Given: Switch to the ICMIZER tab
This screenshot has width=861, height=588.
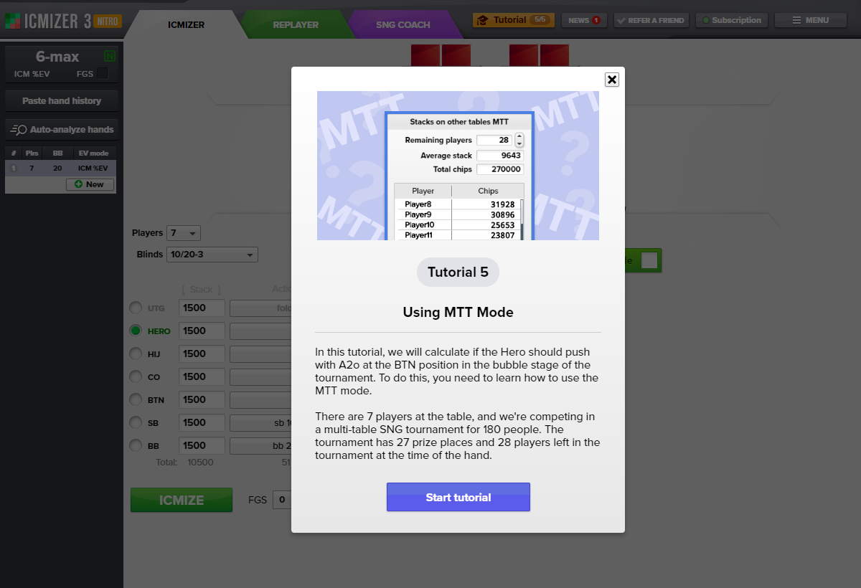Looking at the screenshot, I should [186, 24].
